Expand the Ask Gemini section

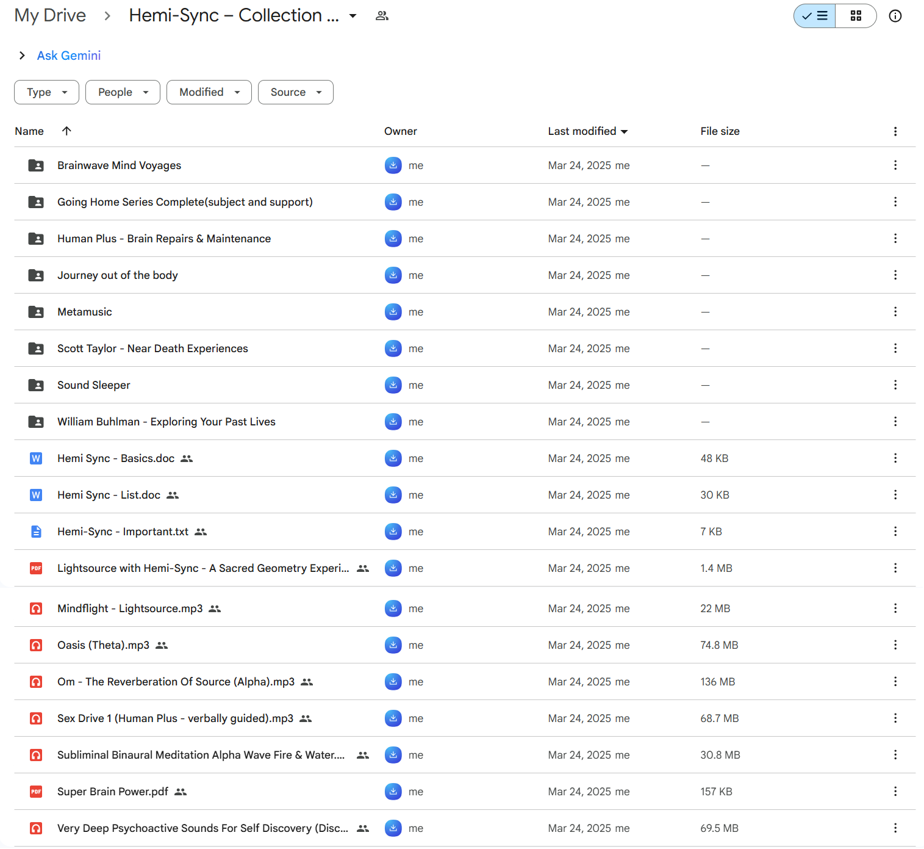(22, 56)
